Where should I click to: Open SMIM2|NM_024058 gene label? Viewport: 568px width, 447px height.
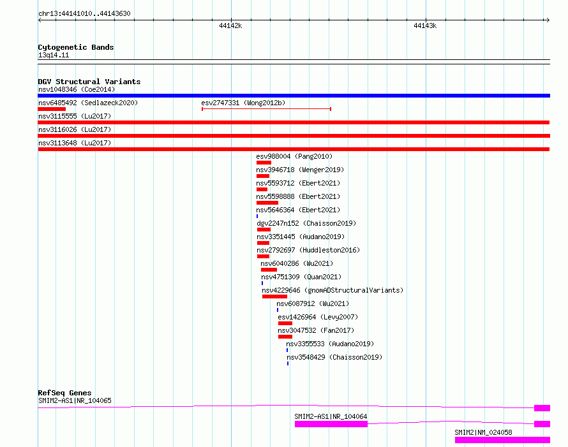[483, 432]
